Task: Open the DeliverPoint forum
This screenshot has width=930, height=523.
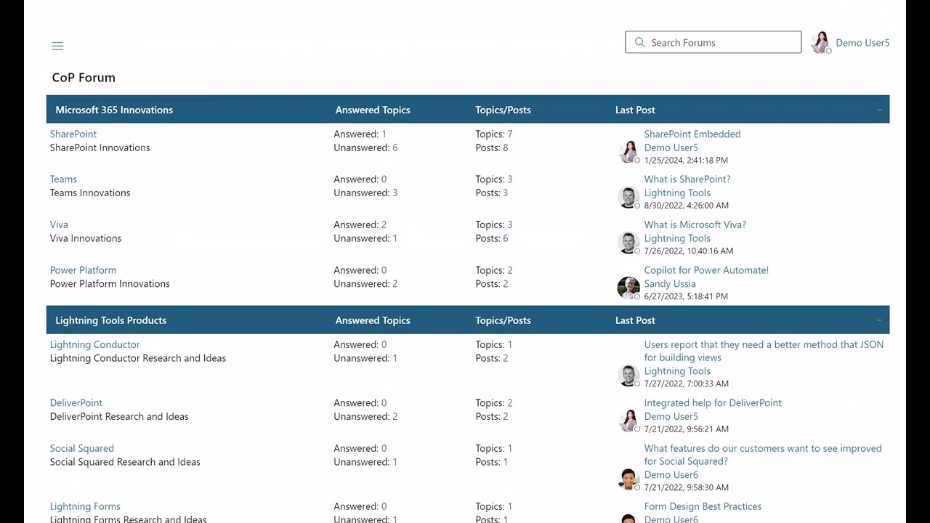Action: click(x=76, y=402)
